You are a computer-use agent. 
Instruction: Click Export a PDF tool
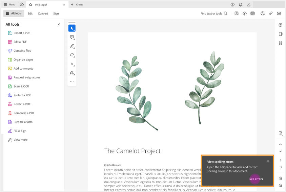click(x=22, y=33)
